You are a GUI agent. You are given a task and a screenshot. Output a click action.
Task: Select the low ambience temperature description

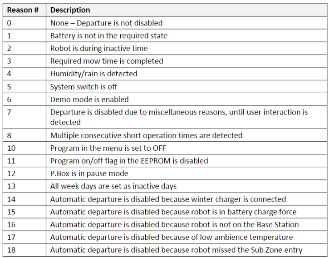pyautogui.click(x=171, y=237)
